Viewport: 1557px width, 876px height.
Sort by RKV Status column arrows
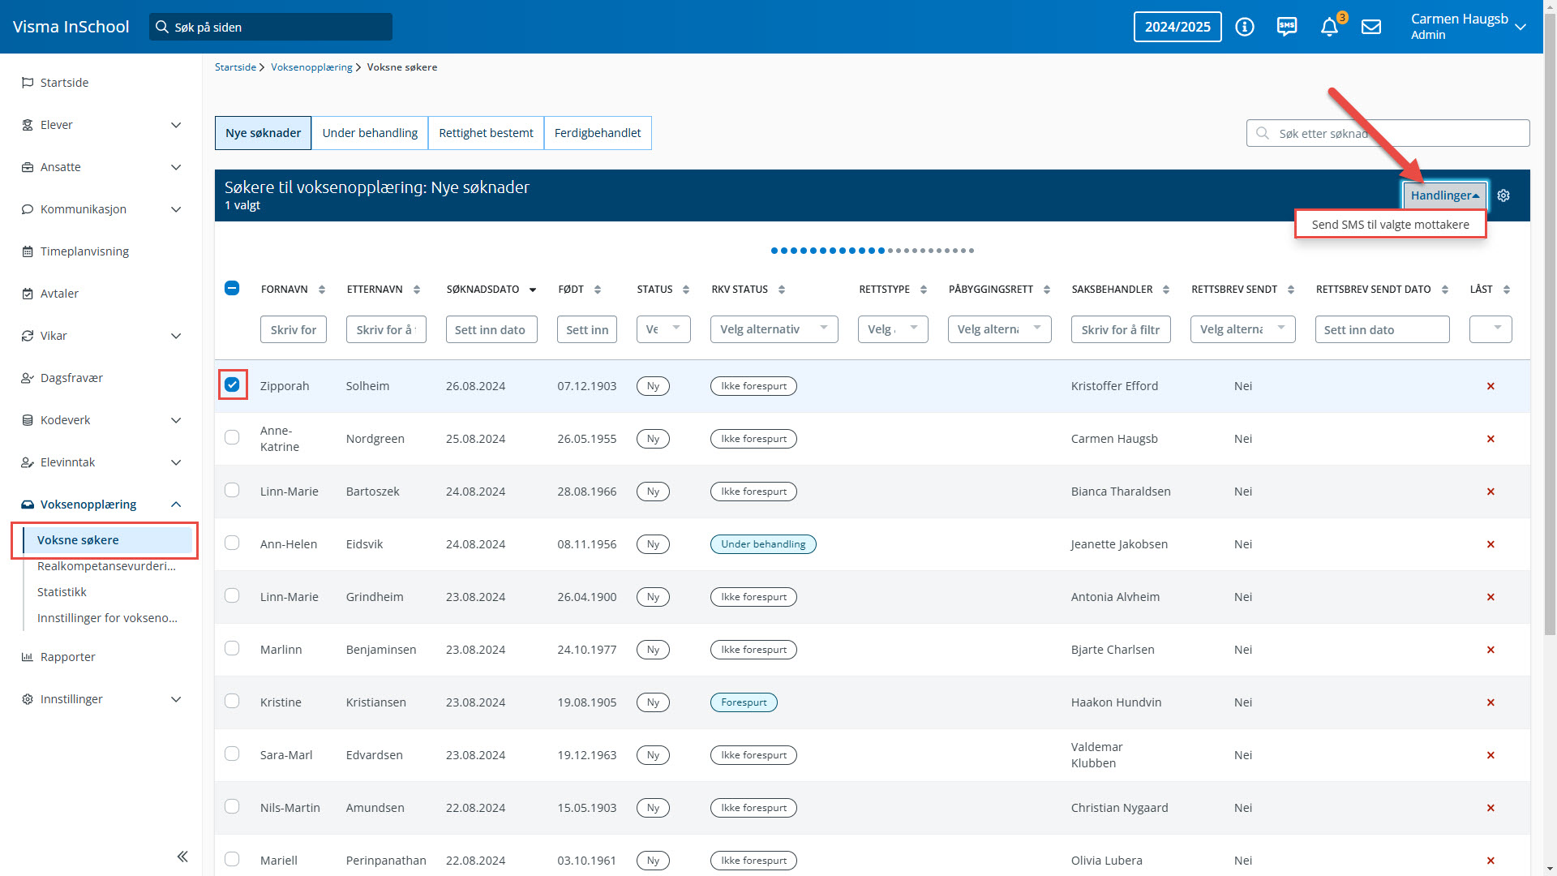[782, 290]
